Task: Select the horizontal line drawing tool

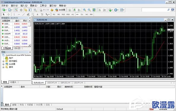Action: pyautogui.click(x=19, y=14)
